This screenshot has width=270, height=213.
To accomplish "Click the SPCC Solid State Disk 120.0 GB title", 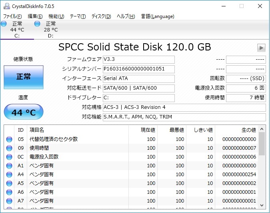I will [x=135, y=47].
